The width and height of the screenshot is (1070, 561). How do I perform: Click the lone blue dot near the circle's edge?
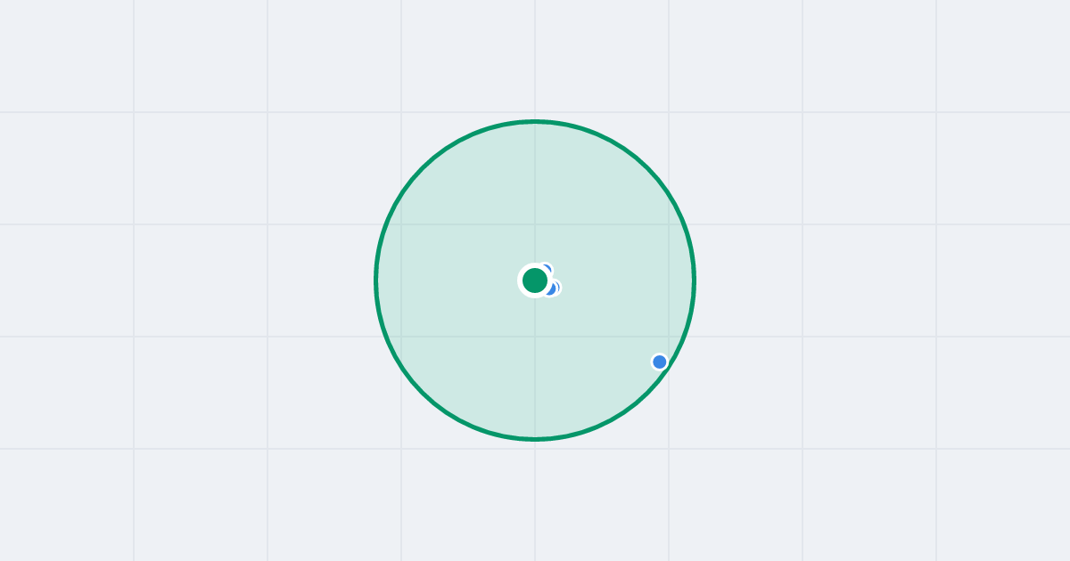[660, 362]
